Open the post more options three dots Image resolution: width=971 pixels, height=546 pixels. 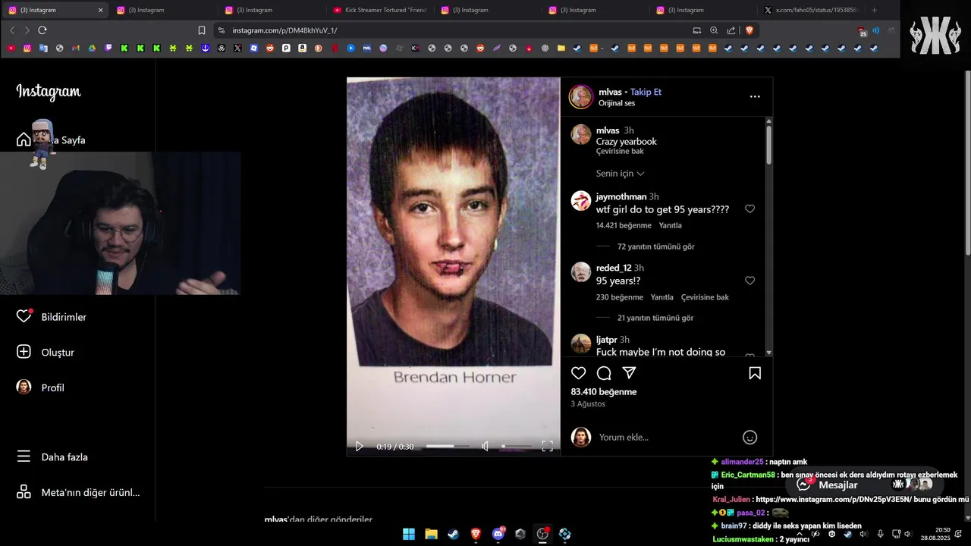point(755,96)
